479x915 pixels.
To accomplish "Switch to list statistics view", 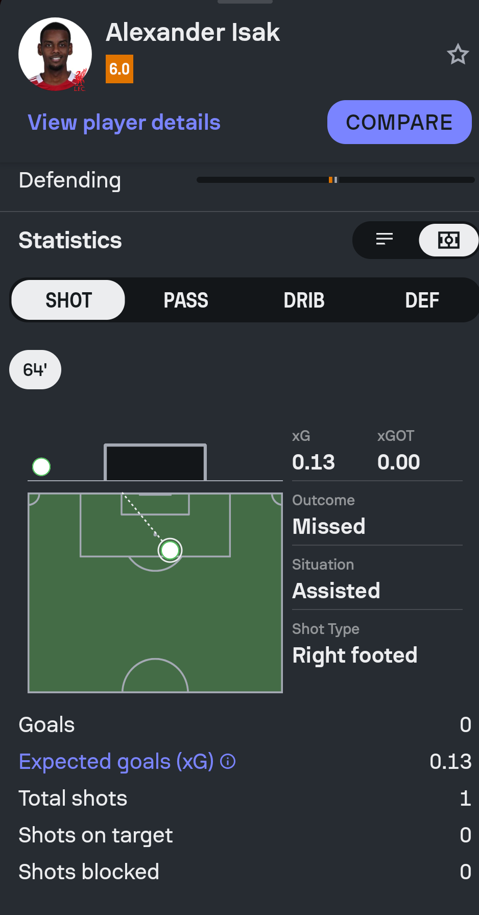I will pyautogui.click(x=385, y=240).
